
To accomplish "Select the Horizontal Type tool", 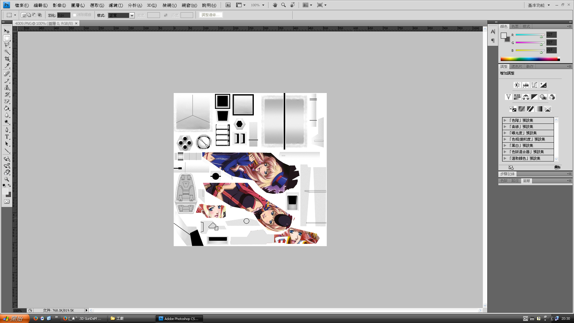I will [x=7, y=137].
